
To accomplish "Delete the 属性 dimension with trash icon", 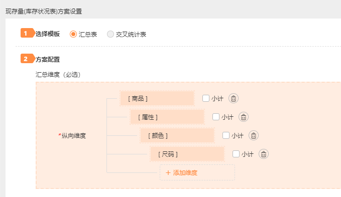I will pos(244,117).
